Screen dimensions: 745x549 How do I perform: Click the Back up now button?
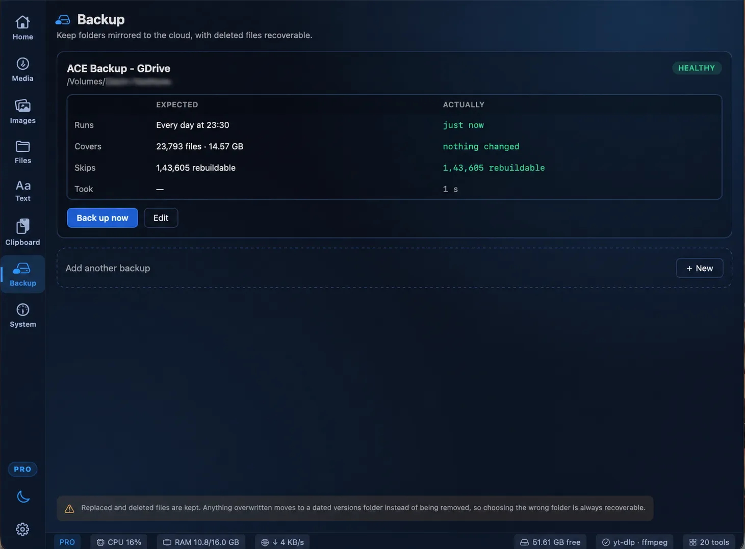coord(102,218)
